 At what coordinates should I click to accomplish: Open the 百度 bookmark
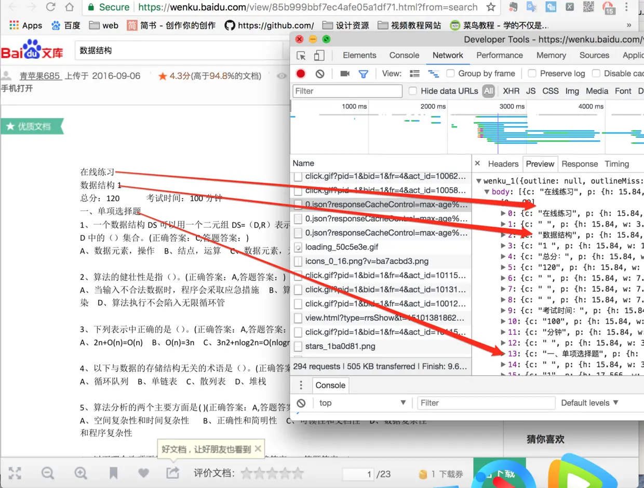pyautogui.click(x=65, y=25)
